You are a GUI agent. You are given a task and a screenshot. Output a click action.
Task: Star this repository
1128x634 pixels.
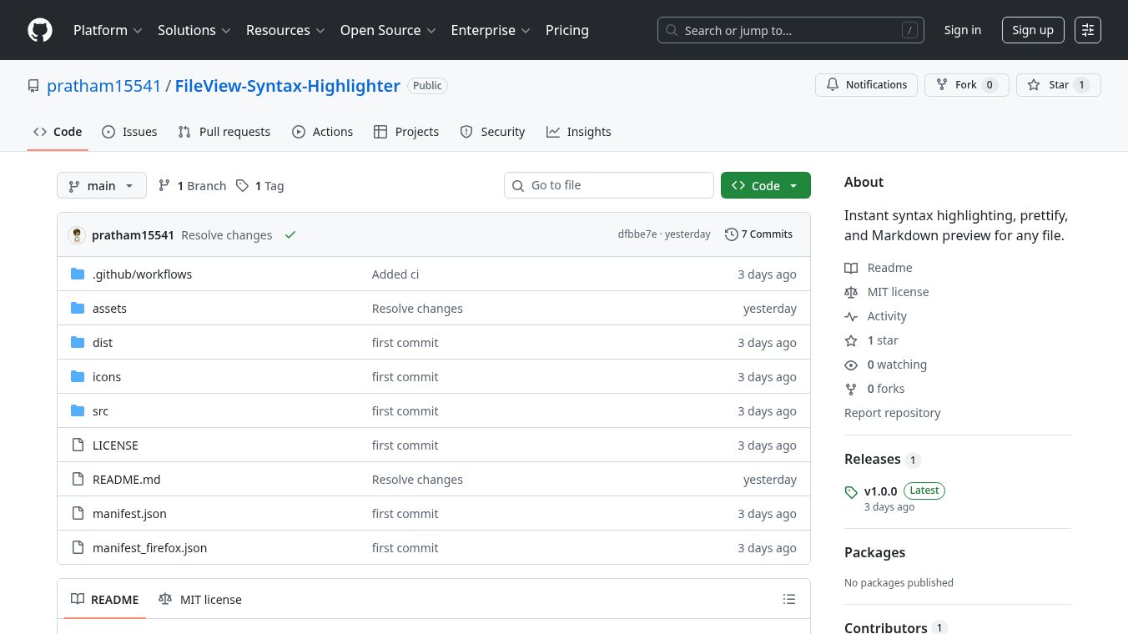[x=1058, y=85]
